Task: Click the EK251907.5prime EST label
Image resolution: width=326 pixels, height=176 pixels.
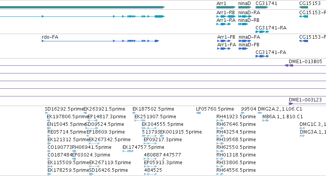Action: pos(155,117)
